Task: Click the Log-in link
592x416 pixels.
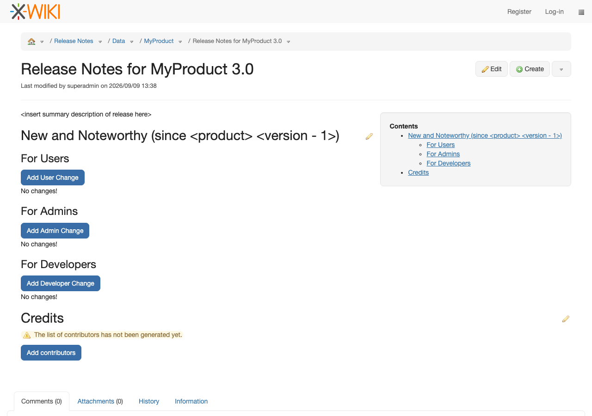Action: coord(554,12)
